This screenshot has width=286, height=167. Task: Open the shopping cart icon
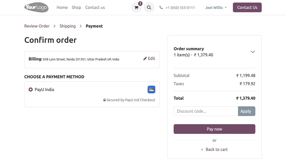click(x=136, y=7)
